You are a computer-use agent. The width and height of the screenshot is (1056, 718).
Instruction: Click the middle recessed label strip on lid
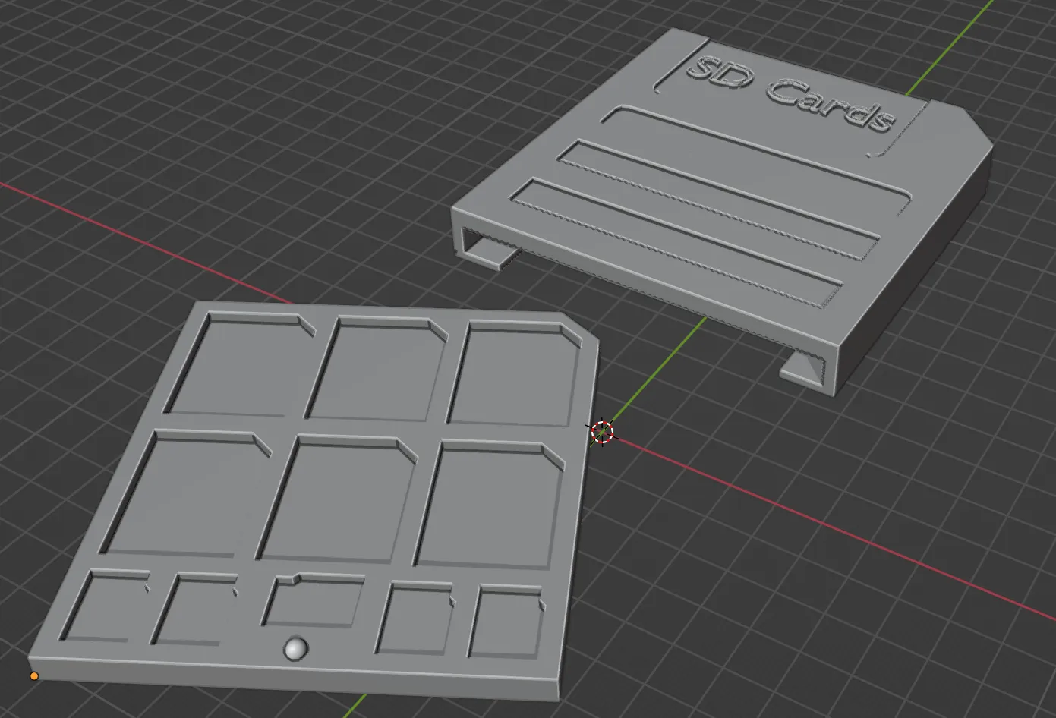pyautogui.click(x=717, y=199)
